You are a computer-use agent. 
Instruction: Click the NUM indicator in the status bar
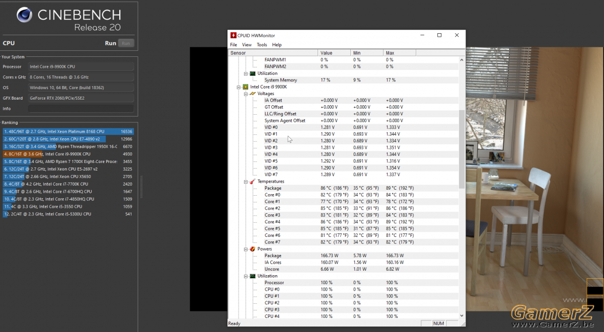tap(438, 323)
